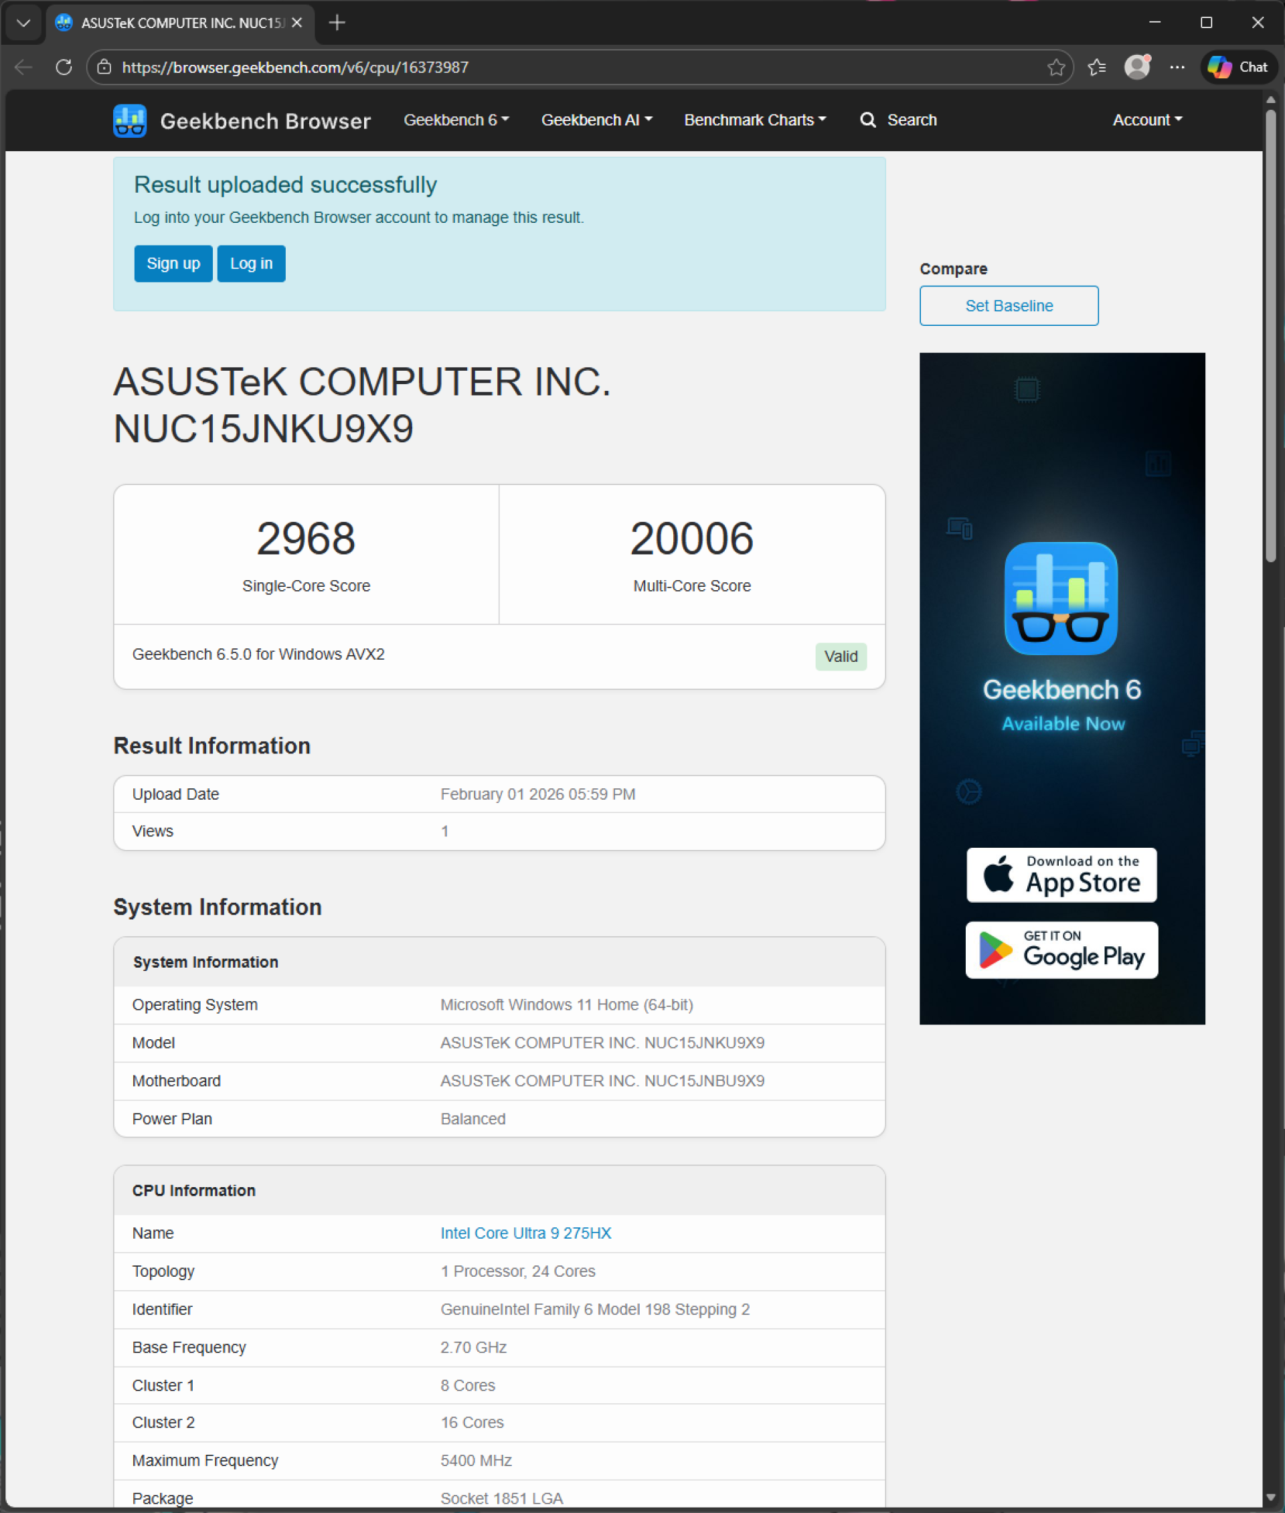Click the Set Baseline button
1285x1513 pixels.
pos(1009,305)
